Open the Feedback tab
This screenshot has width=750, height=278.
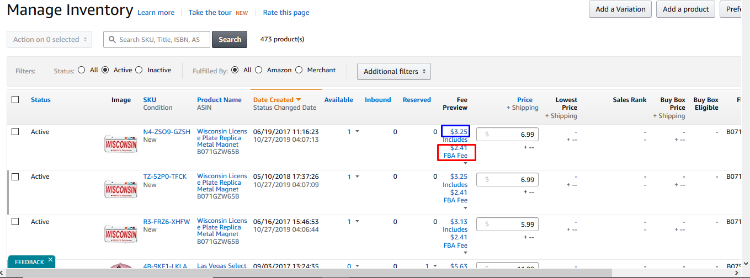[x=29, y=262]
